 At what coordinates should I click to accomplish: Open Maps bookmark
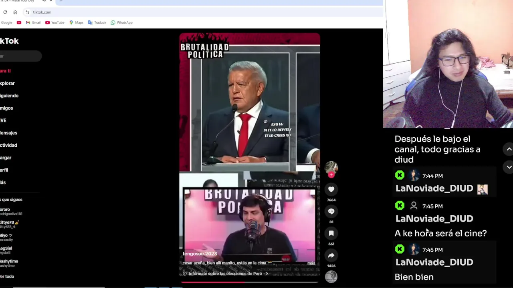pyautogui.click(x=76, y=22)
